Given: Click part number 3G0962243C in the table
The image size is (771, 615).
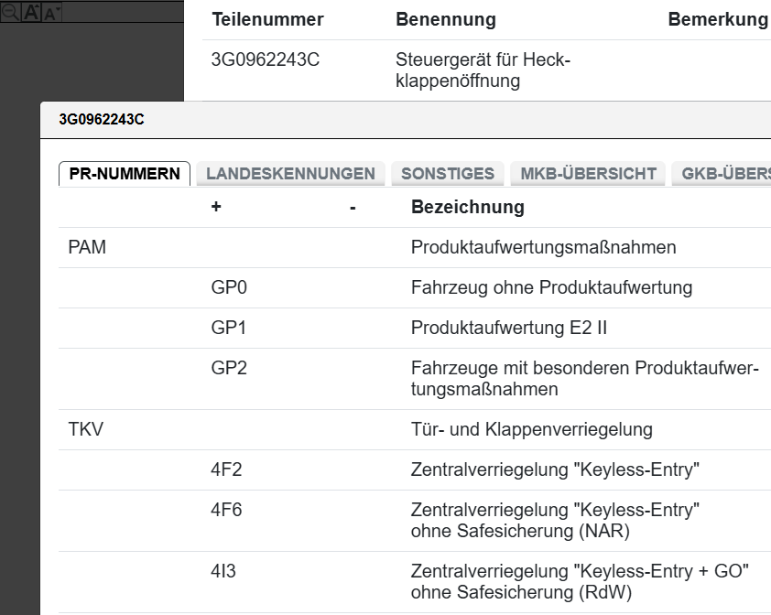Looking at the screenshot, I should tap(266, 60).
